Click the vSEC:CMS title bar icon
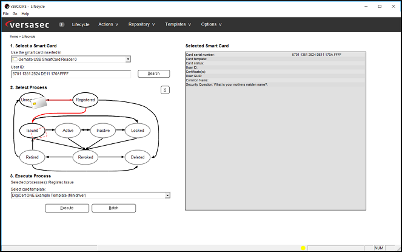This screenshot has height=252, width=402. coord(7,7)
